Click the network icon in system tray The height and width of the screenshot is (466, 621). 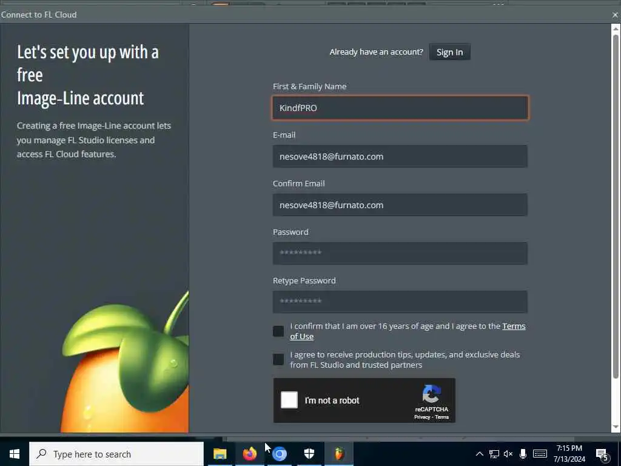point(494,454)
